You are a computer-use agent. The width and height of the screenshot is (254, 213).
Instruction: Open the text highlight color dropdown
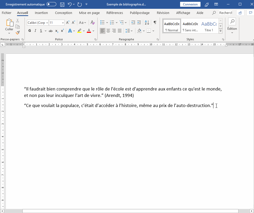(x=83, y=31)
